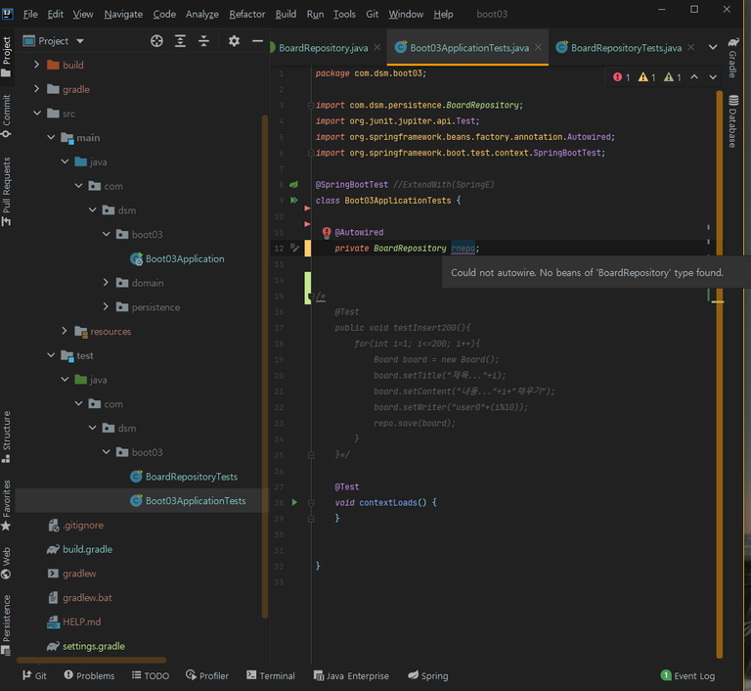The width and height of the screenshot is (751, 691).
Task: Open the Database tool window on the right
Action: (x=733, y=121)
